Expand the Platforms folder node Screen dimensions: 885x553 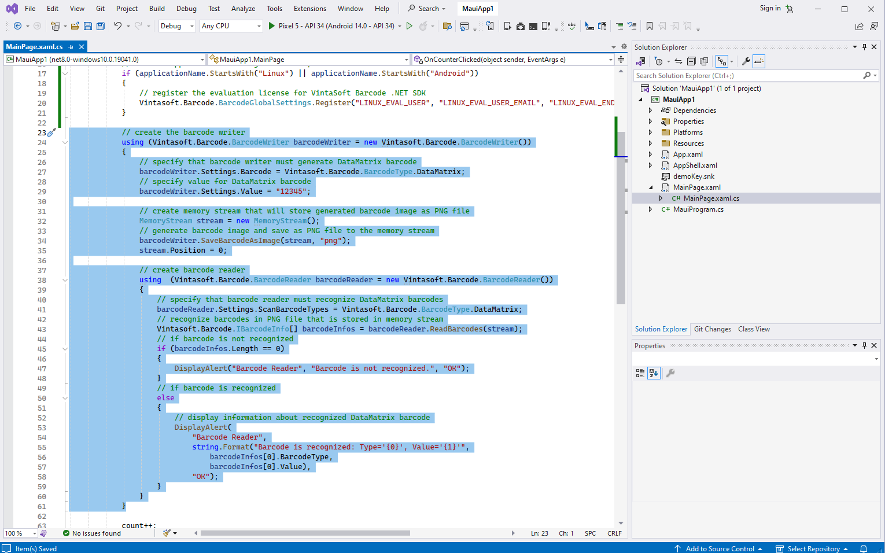(650, 132)
